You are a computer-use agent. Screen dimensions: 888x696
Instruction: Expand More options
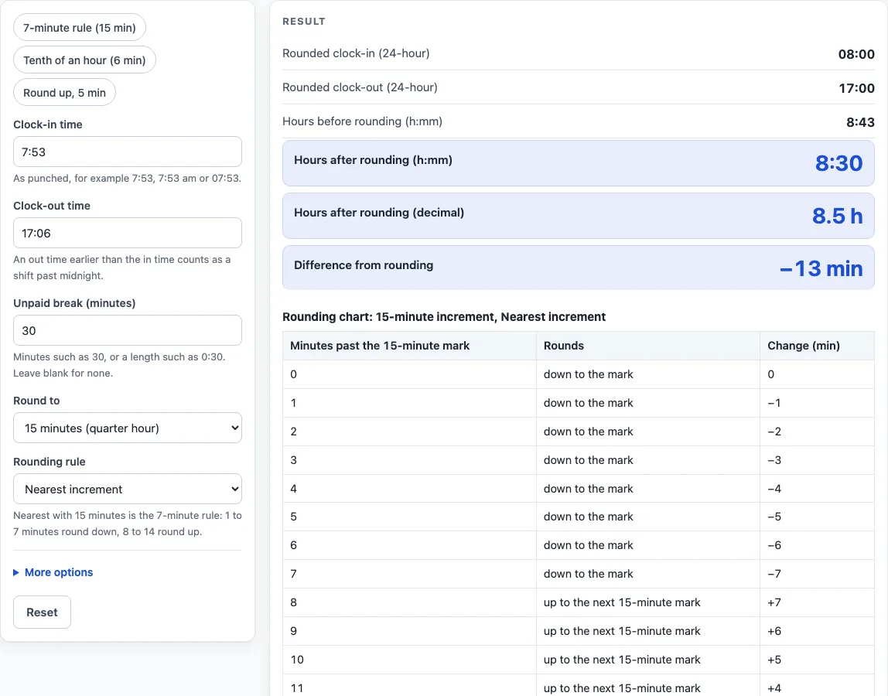coord(53,572)
